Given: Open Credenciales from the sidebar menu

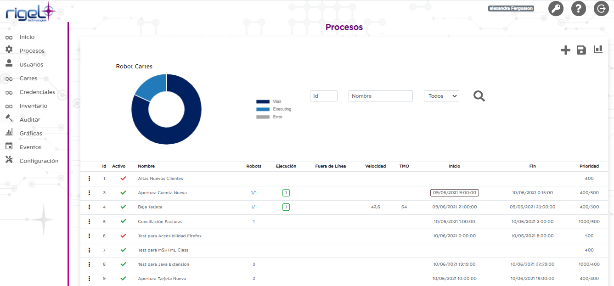Looking at the screenshot, I should click(37, 92).
